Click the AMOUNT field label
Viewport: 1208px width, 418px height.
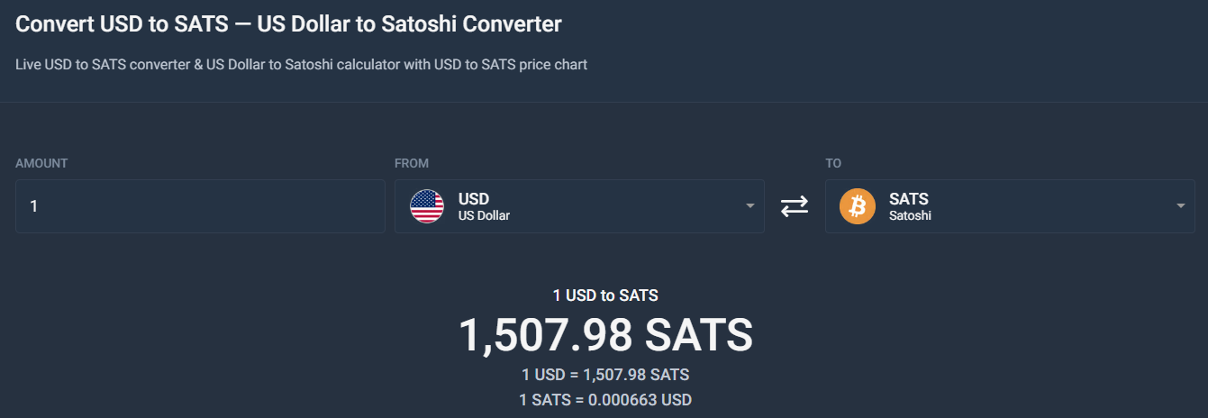(x=41, y=163)
